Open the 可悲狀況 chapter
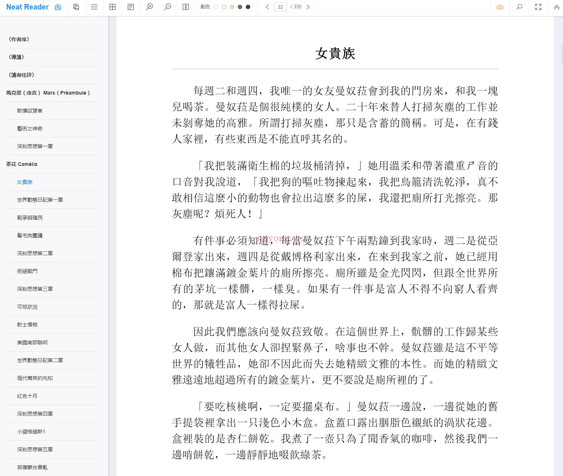Image resolution: width=563 pixels, height=476 pixels. (27, 307)
